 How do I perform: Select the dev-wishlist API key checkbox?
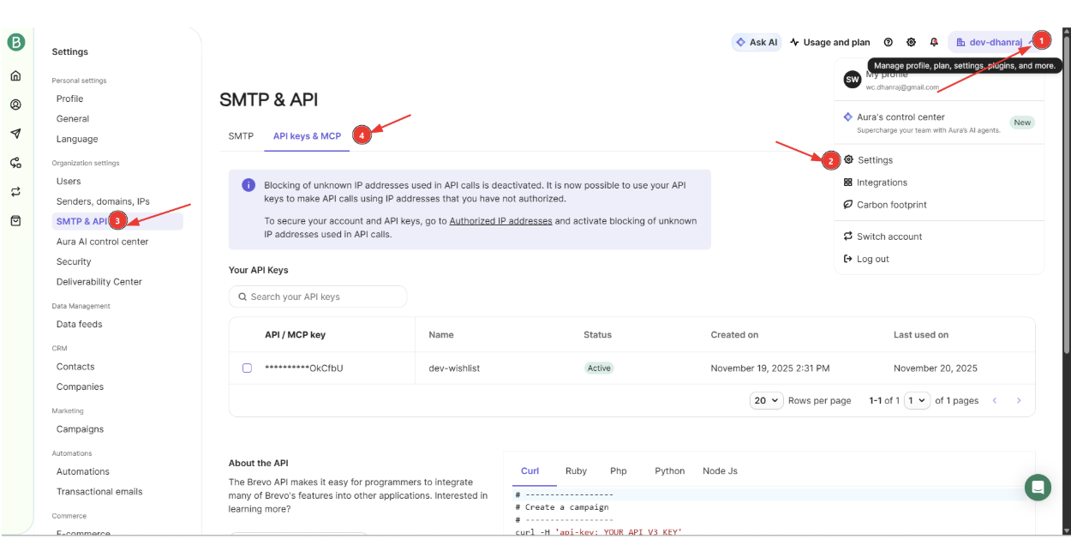click(x=247, y=368)
